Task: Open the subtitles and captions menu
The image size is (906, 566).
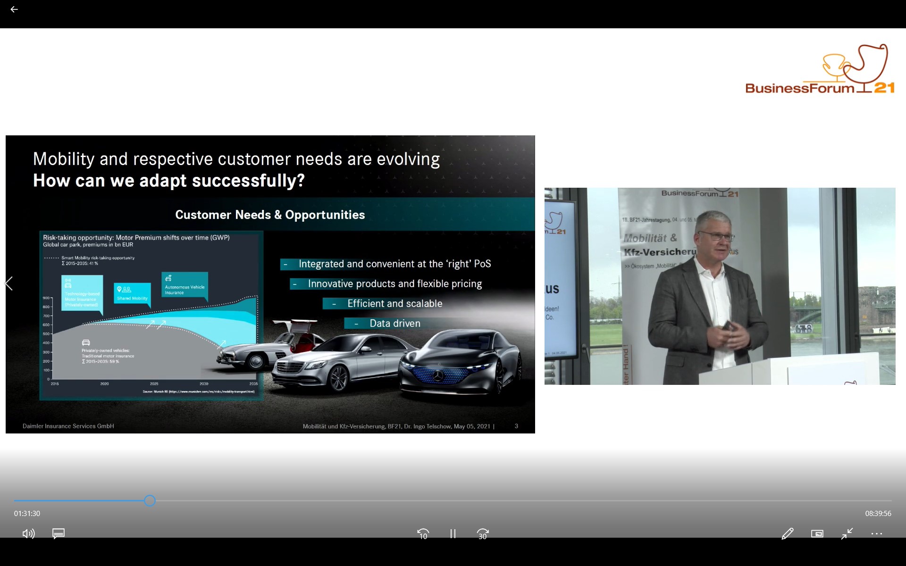Action: point(59,533)
